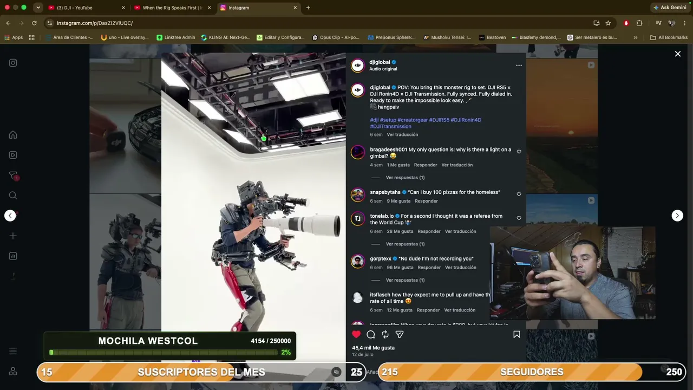Expand replies under bragadeesh001's comment

click(x=405, y=178)
